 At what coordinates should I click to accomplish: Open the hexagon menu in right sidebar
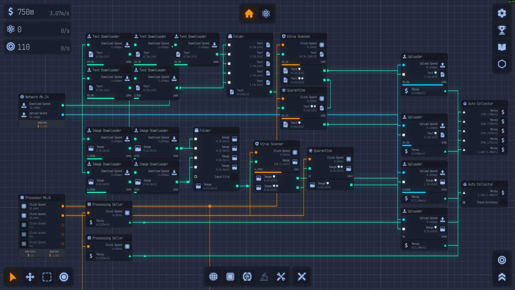point(502,64)
